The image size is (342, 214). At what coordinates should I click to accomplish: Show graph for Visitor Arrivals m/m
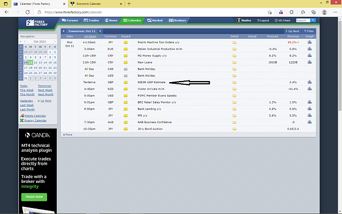[x=310, y=89]
